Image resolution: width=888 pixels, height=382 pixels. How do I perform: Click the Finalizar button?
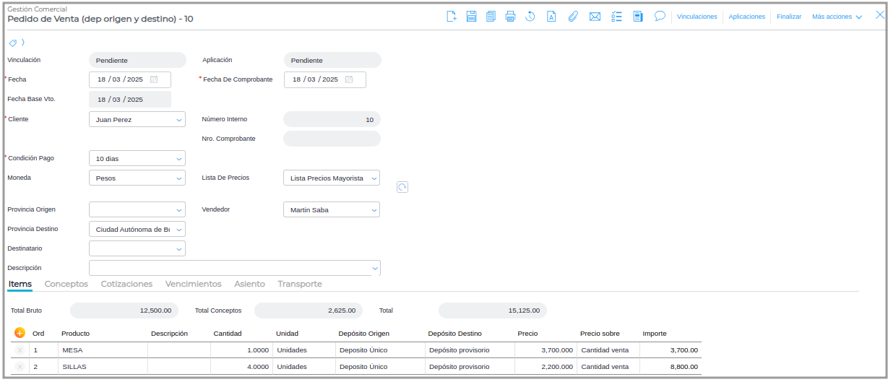pos(788,17)
